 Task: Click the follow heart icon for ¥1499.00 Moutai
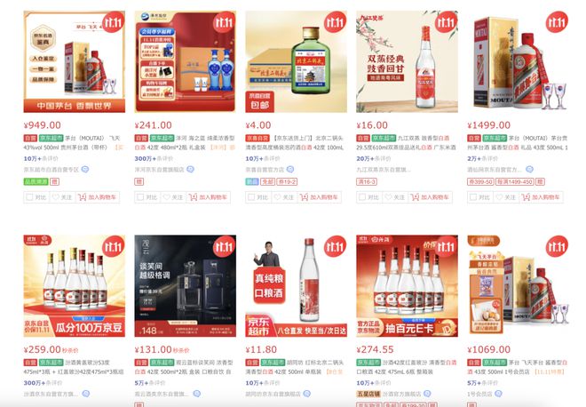(x=500, y=196)
